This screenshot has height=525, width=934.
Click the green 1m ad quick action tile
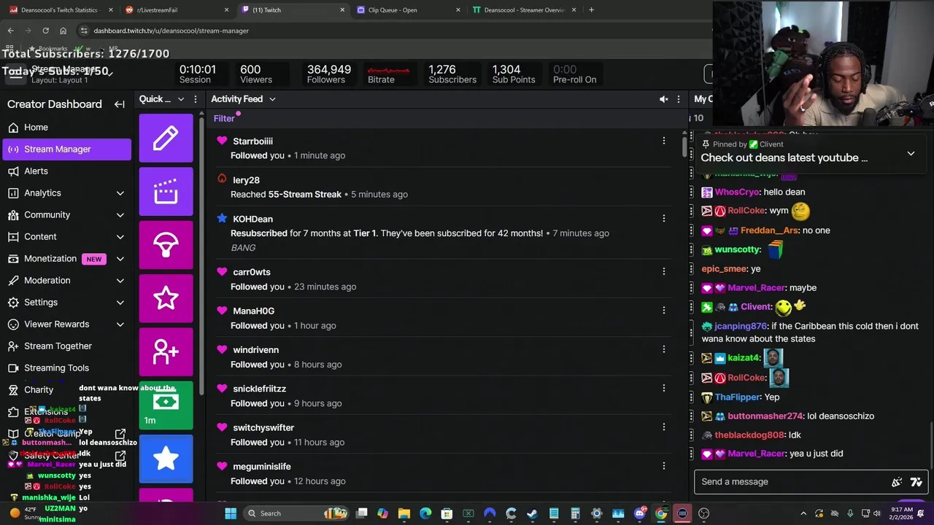(166, 405)
